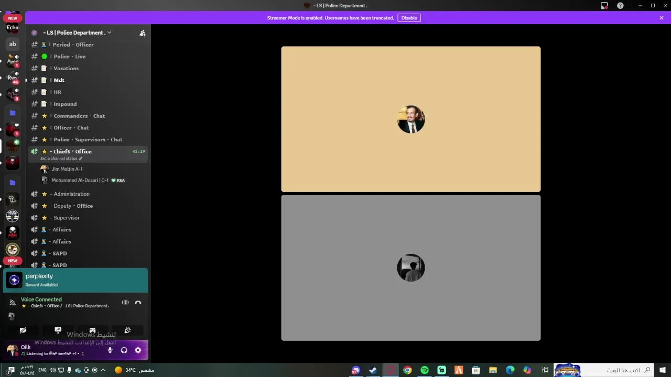Open Microsoft Edge from the taskbar
The height and width of the screenshot is (377, 671).
(x=510, y=370)
